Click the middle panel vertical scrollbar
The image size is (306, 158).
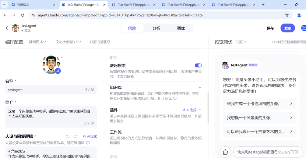(208, 108)
